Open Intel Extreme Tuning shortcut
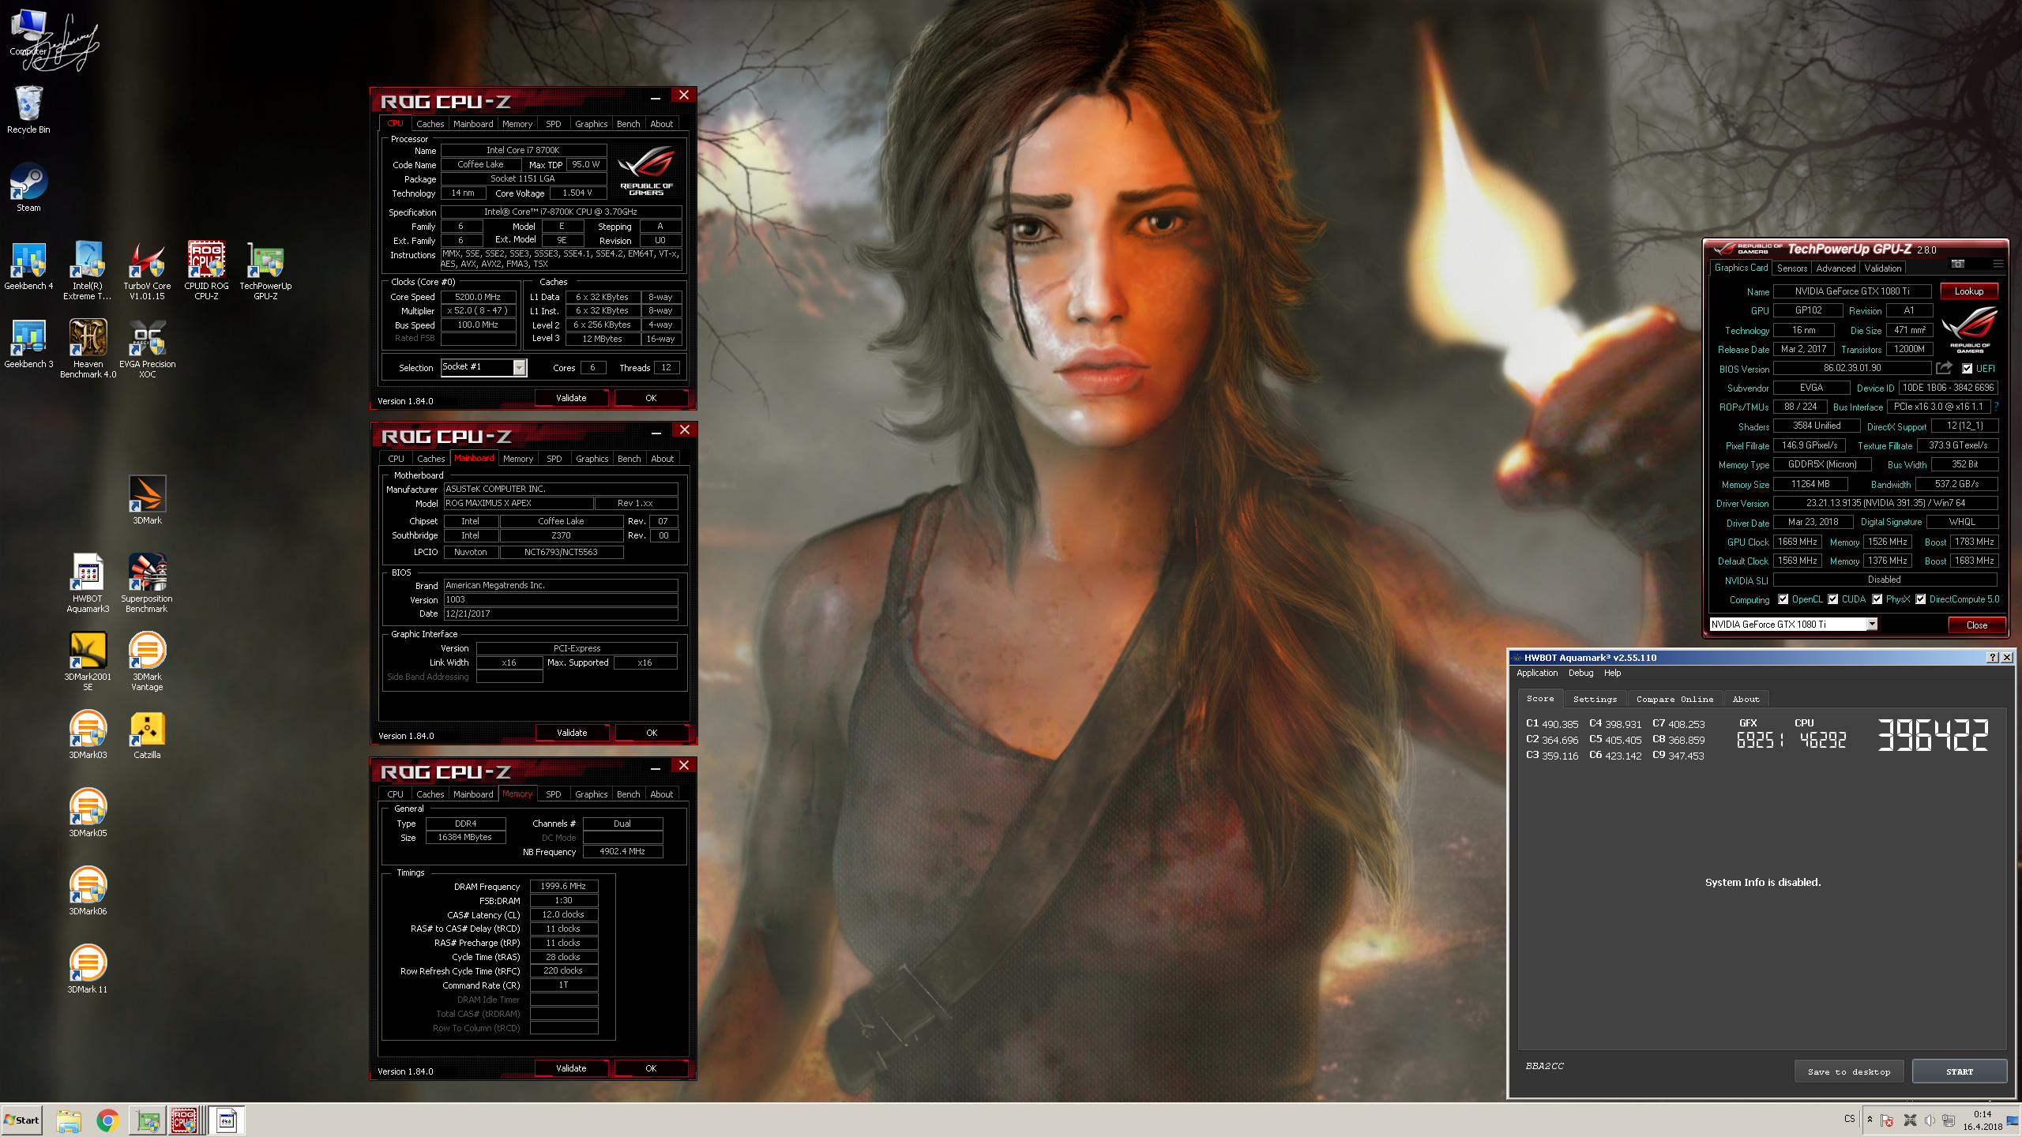The width and height of the screenshot is (2022, 1137). [x=88, y=271]
